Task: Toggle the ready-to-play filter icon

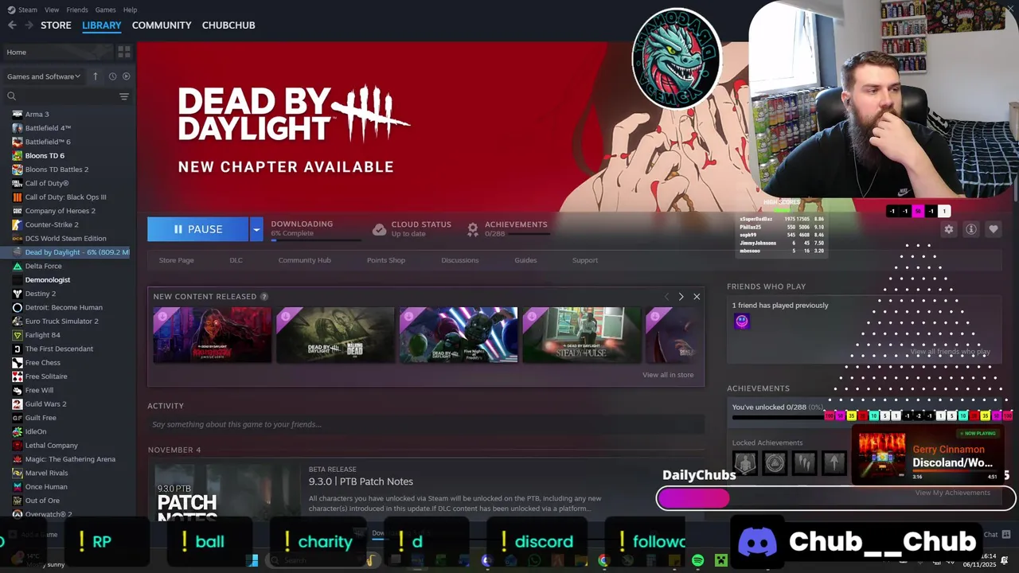Action: pyautogui.click(x=126, y=76)
